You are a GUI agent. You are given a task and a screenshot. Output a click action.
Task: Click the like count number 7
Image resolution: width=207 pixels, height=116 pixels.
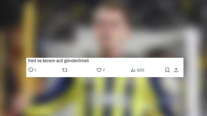point(104,70)
